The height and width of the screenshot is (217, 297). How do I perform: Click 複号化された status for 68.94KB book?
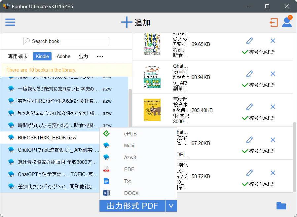point(258,85)
